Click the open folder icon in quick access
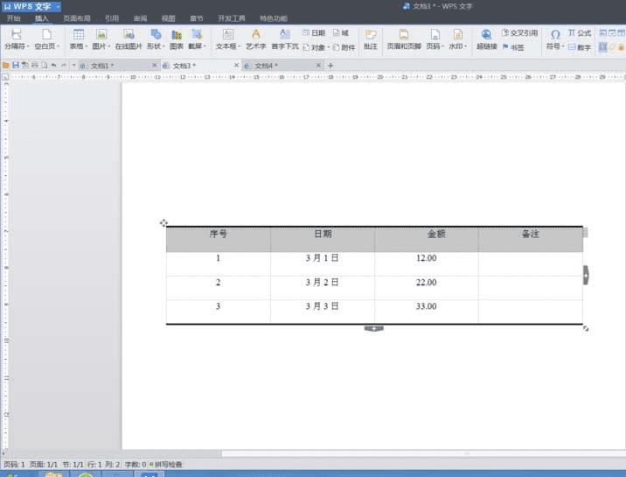This screenshot has height=477, width=626. [5, 65]
